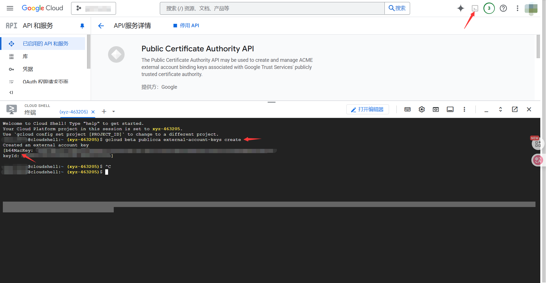Close the Cloud Shell panel

tap(529, 109)
